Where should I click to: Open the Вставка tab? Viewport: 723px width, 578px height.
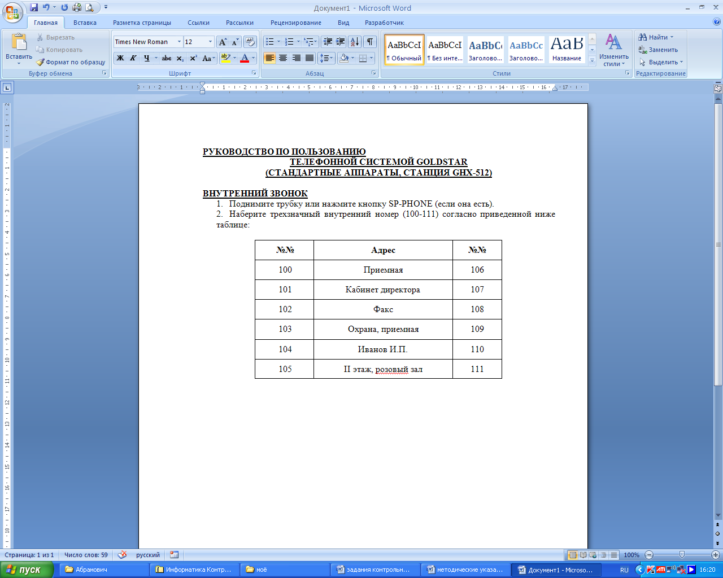pos(85,23)
